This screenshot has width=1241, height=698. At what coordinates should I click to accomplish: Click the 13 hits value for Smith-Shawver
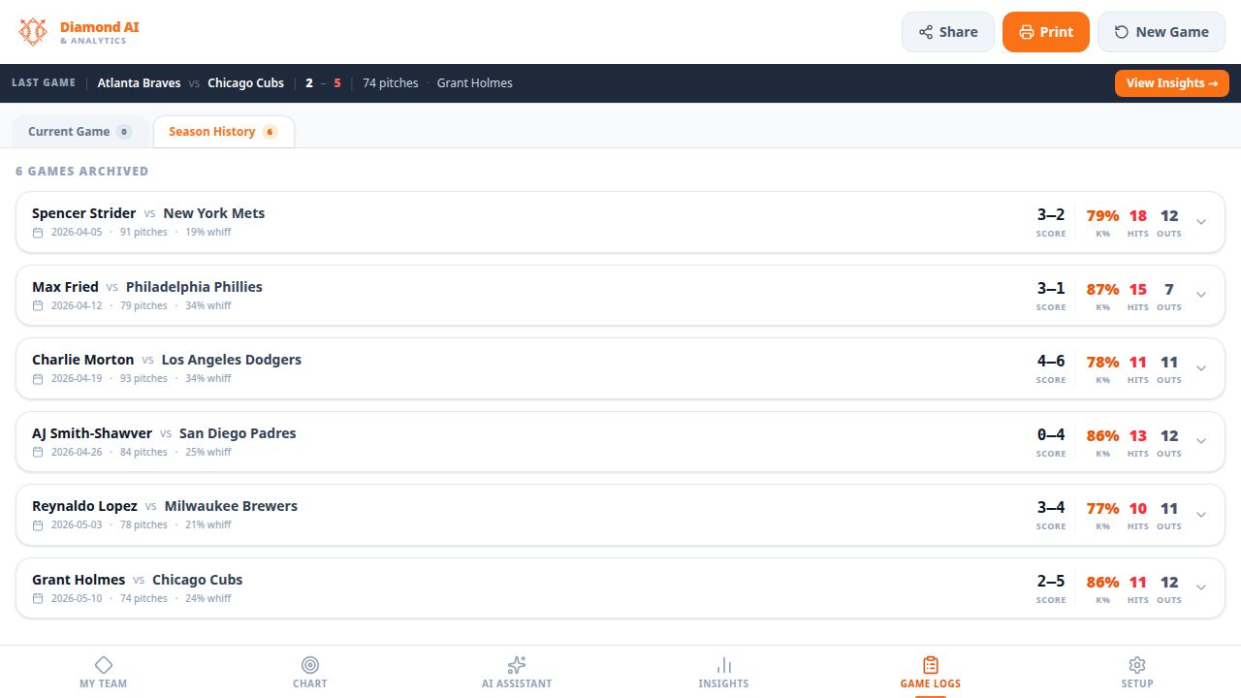click(x=1137, y=436)
